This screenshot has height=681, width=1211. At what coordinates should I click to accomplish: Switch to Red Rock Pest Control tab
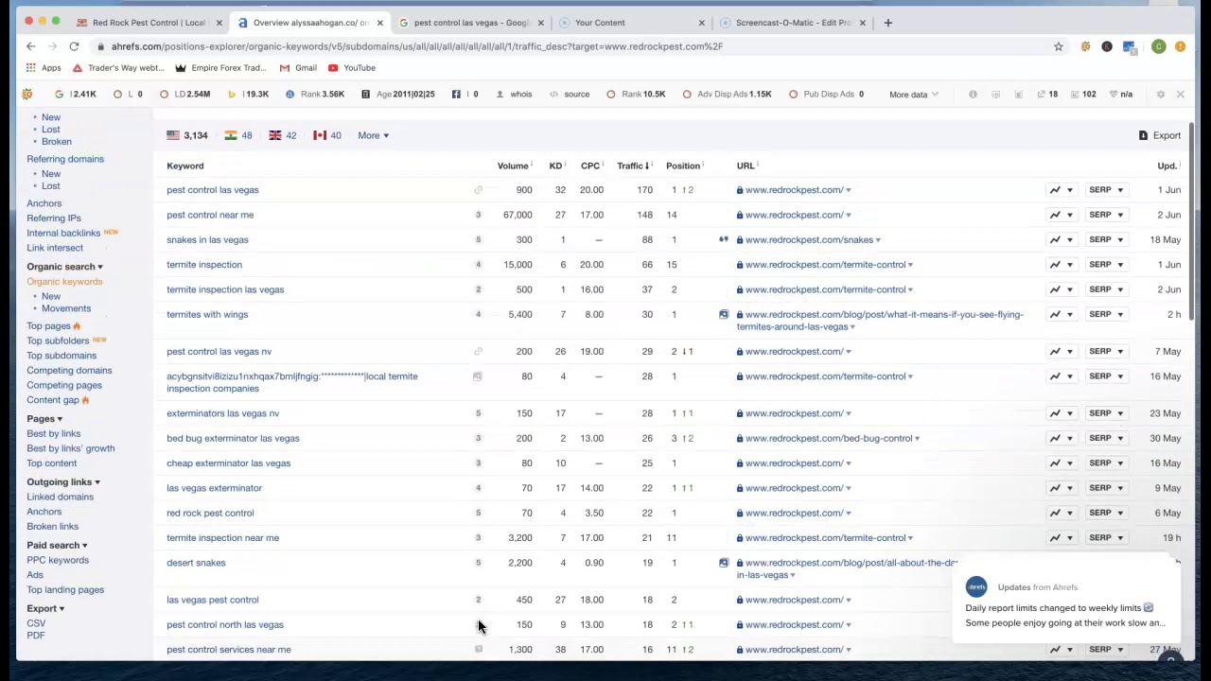[149, 23]
